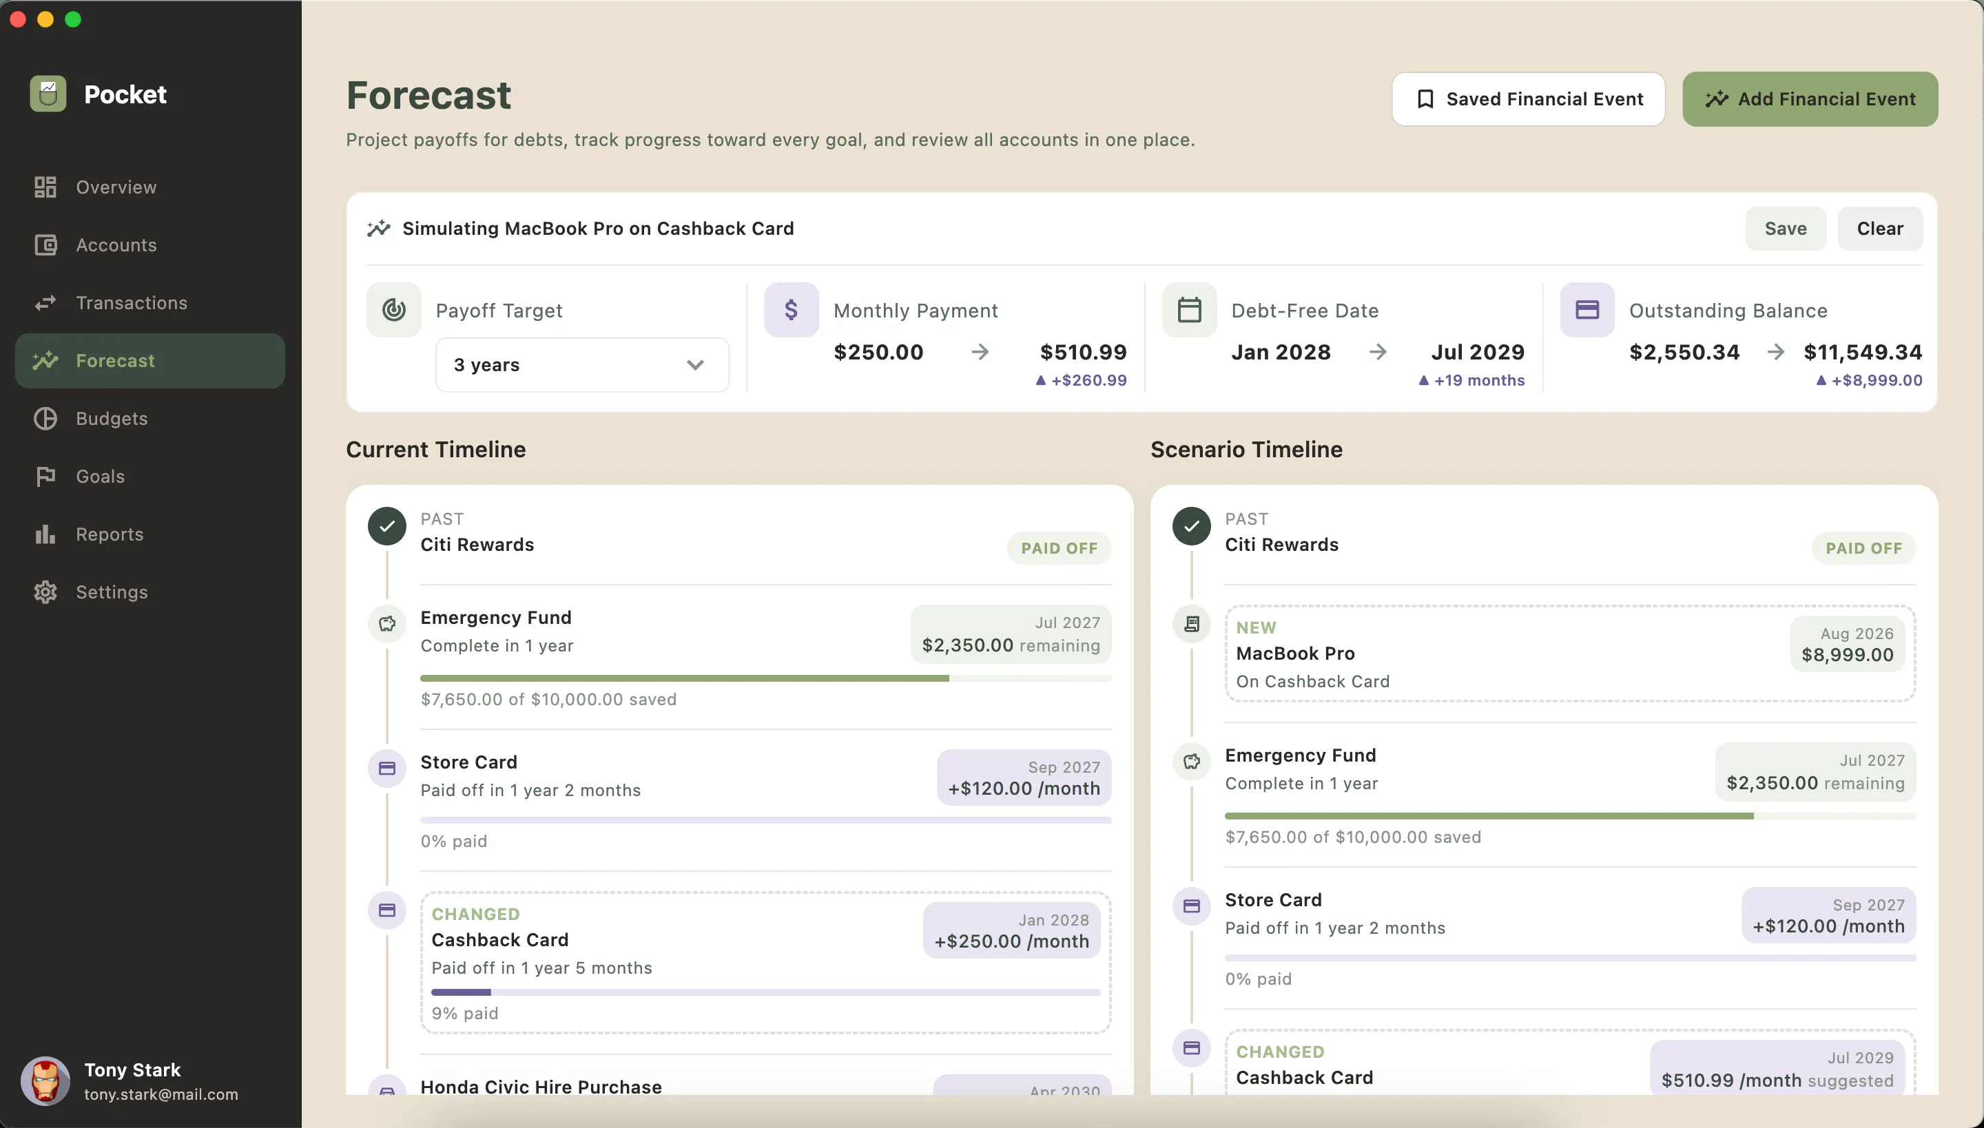Click the Forecast sparkline icon in sidebar
The image size is (1984, 1128).
pos(45,360)
